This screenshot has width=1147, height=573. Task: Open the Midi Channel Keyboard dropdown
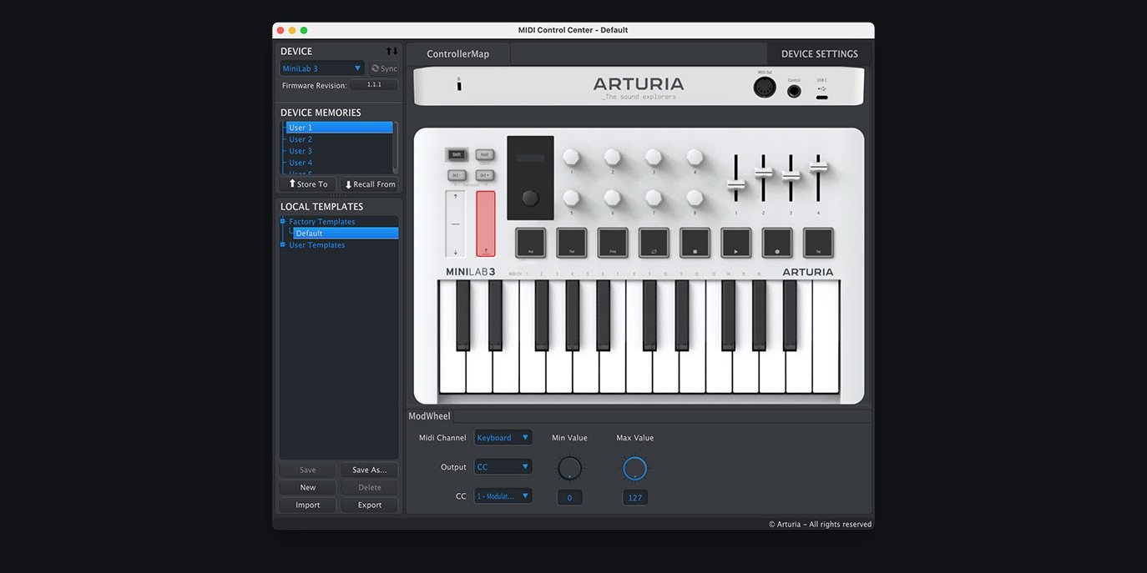tap(503, 438)
